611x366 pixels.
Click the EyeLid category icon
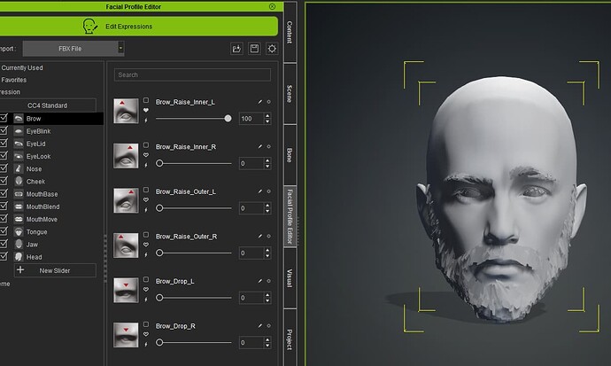tap(19, 144)
